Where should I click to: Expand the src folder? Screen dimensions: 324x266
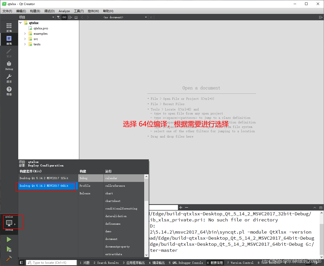[25, 39]
